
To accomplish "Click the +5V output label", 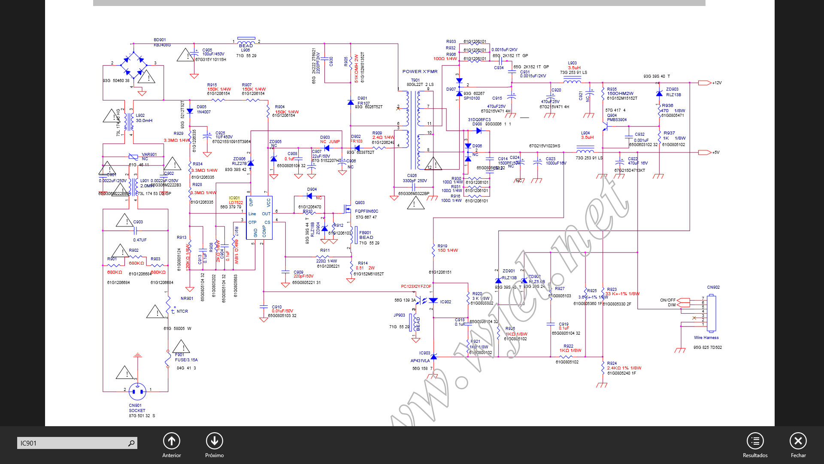I will pos(716,153).
